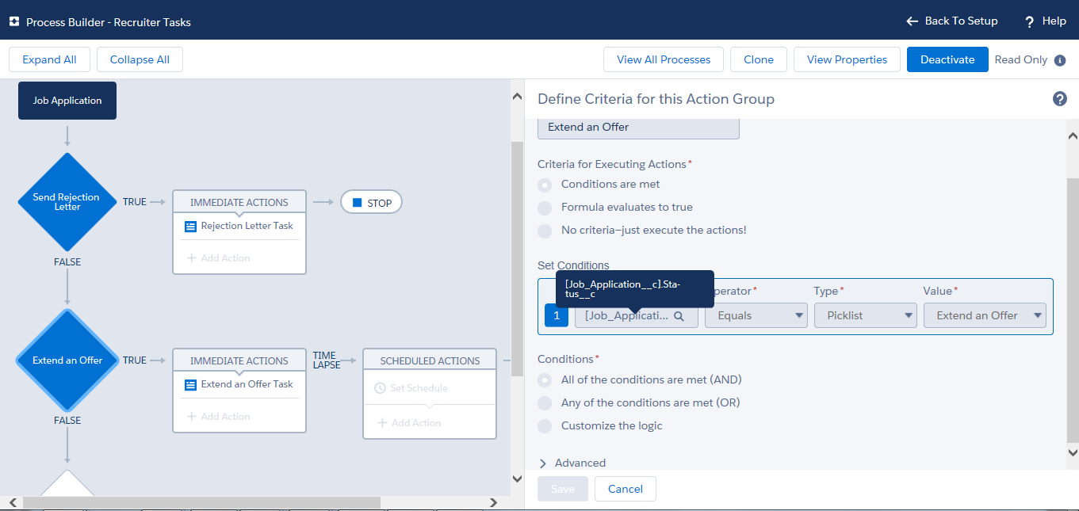
Task: Click the Read Only info icon
Action: pos(1060,60)
